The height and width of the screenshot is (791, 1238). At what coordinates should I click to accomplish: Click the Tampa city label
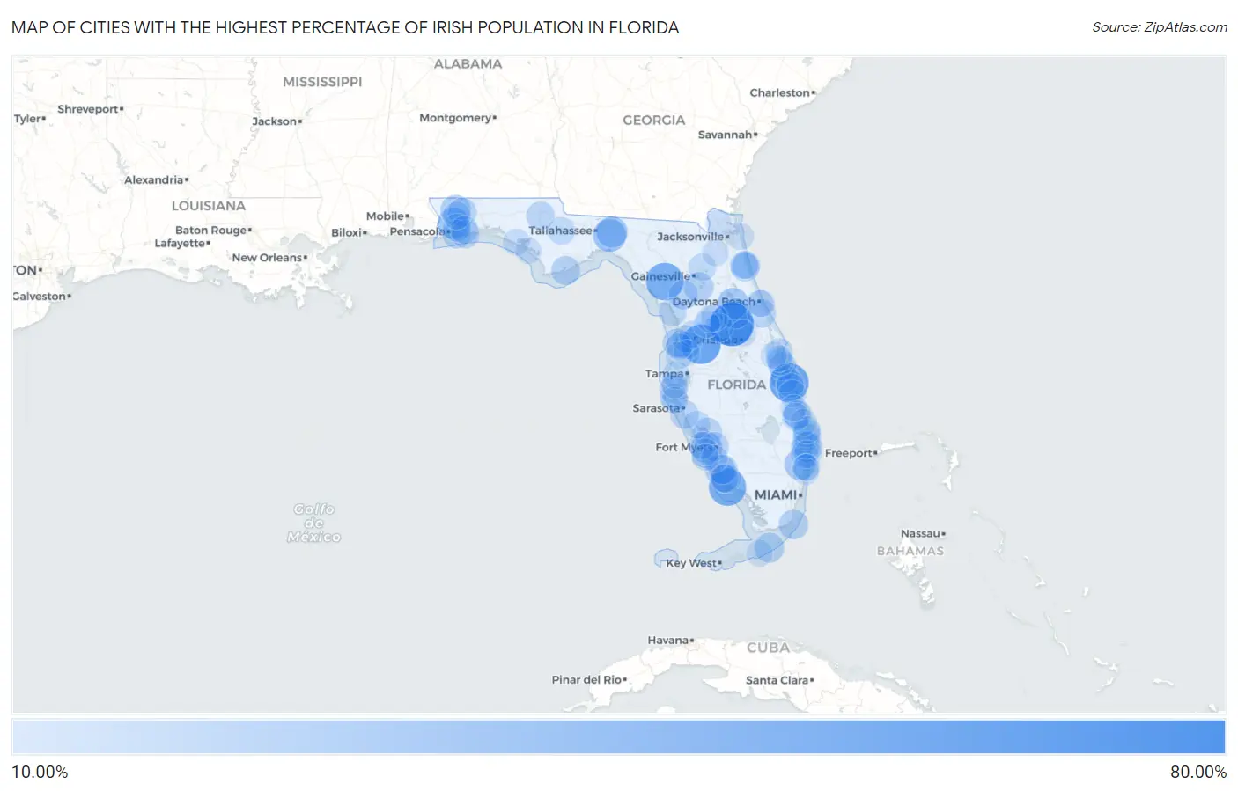tap(665, 374)
